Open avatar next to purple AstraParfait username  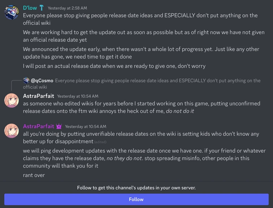pos(11,130)
